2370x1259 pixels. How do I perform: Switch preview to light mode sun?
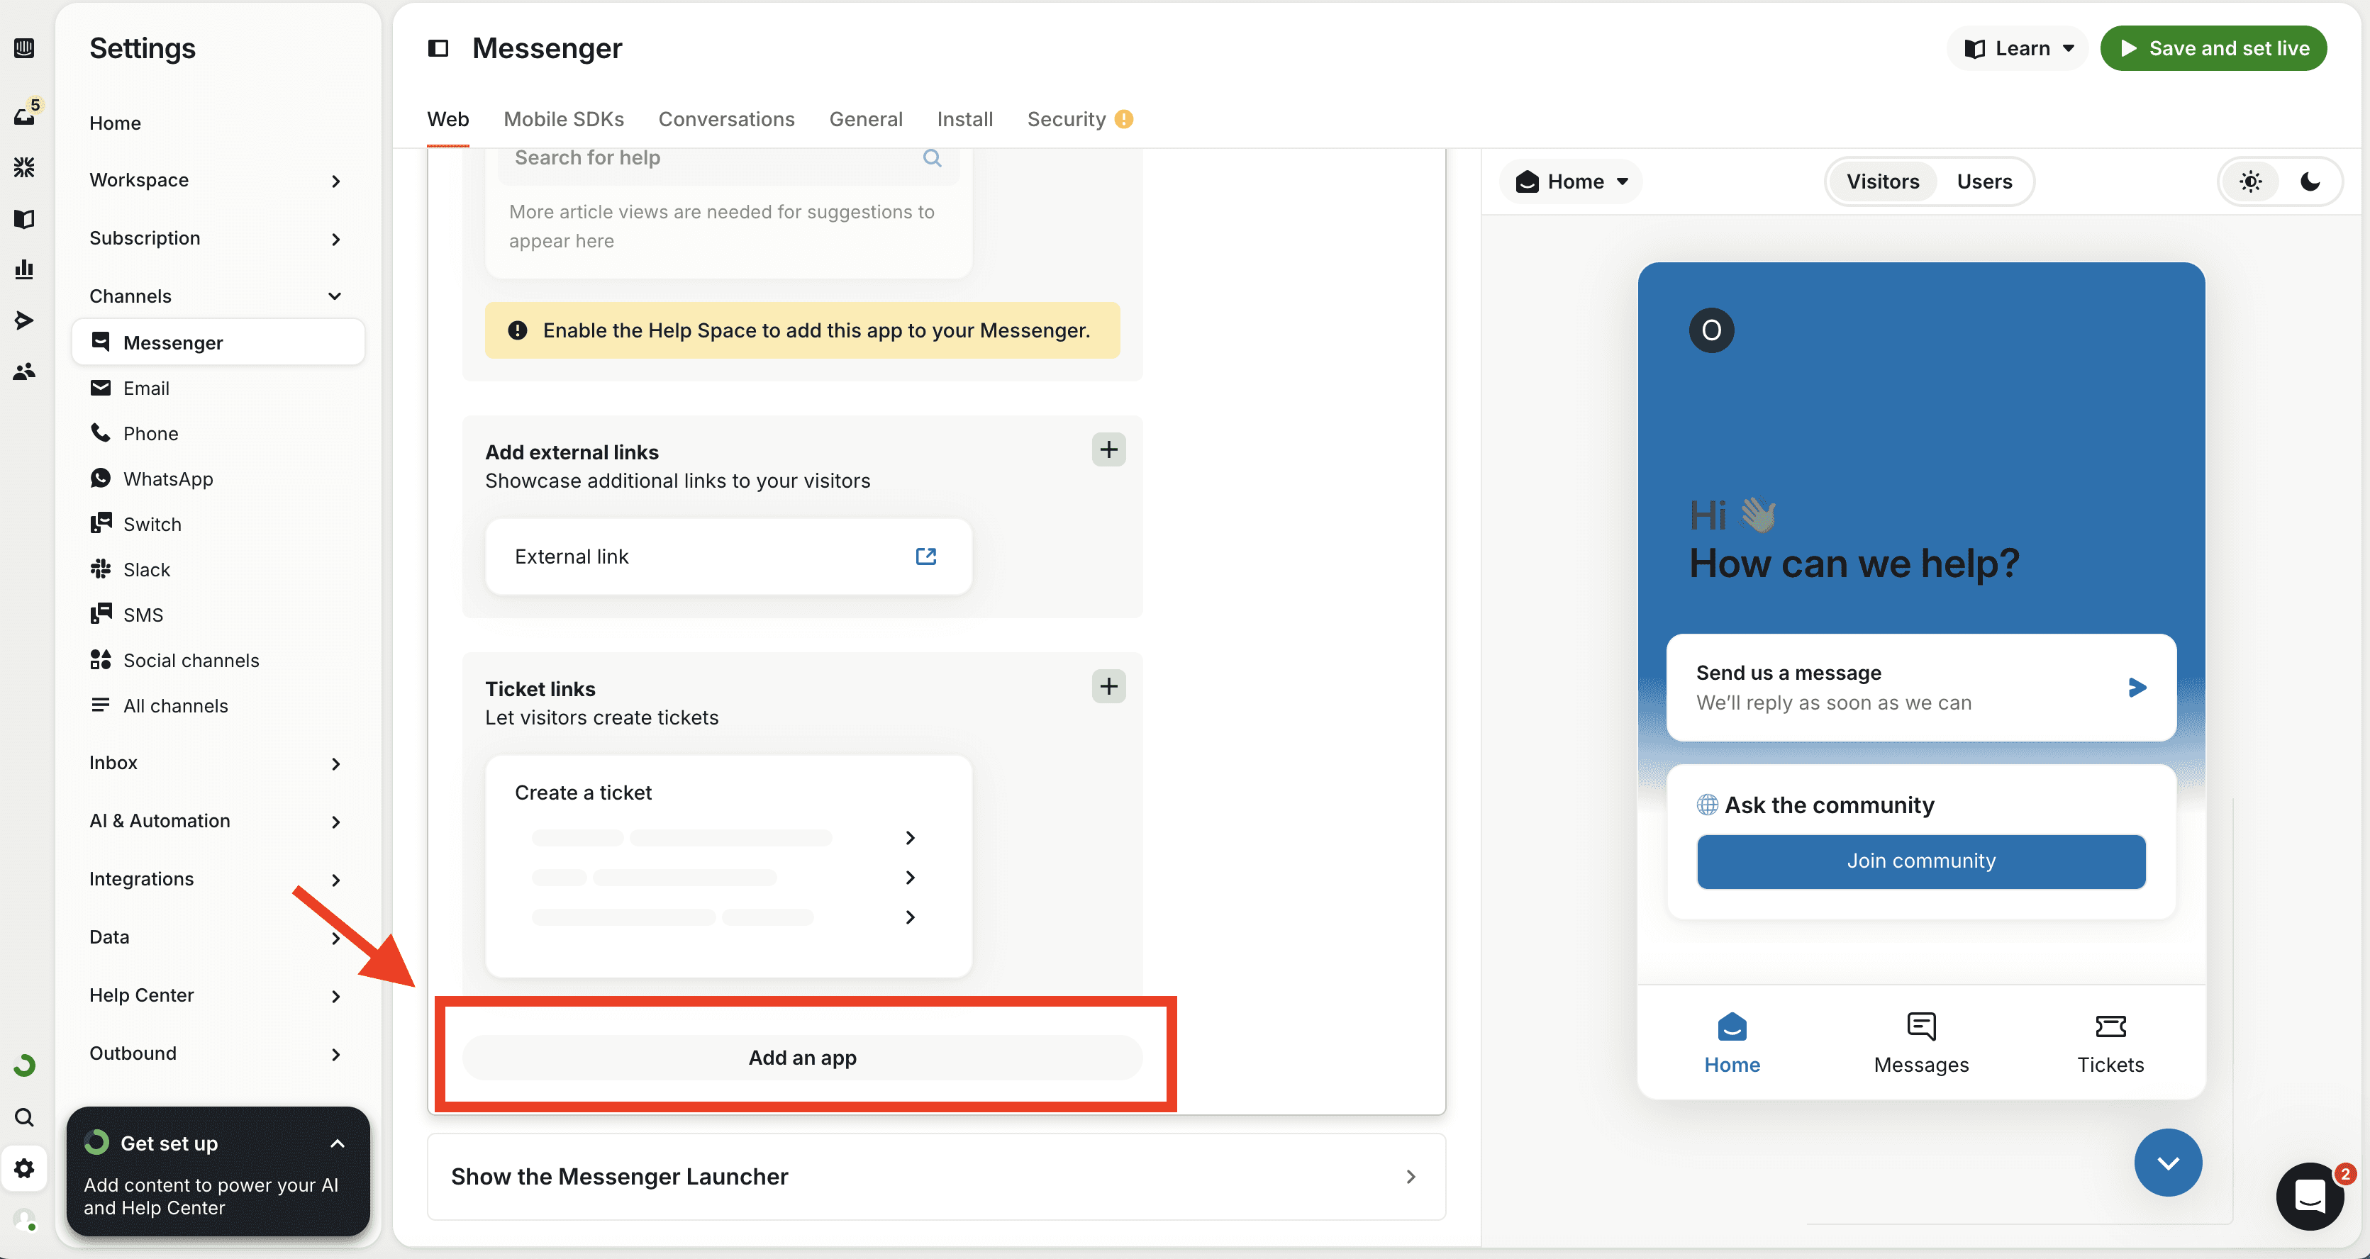click(2250, 181)
